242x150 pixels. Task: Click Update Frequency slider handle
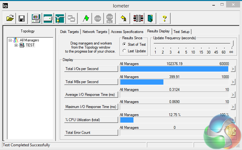click(232, 44)
